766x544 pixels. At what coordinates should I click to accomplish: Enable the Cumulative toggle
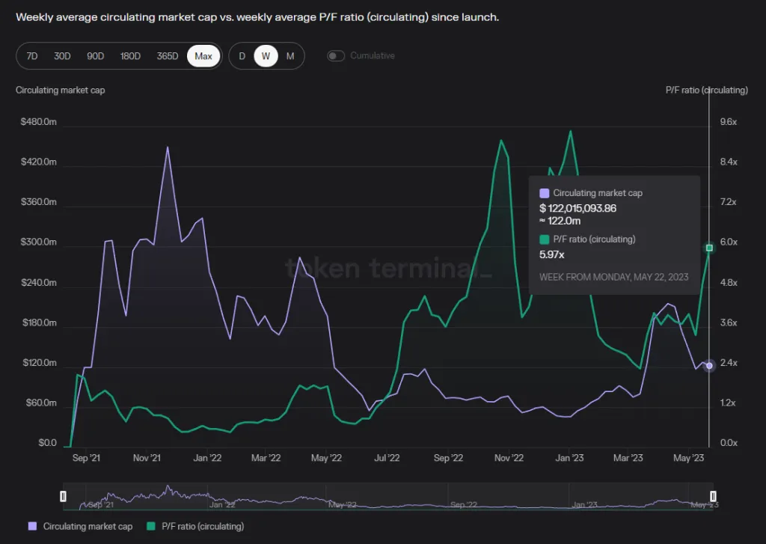[x=336, y=55]
